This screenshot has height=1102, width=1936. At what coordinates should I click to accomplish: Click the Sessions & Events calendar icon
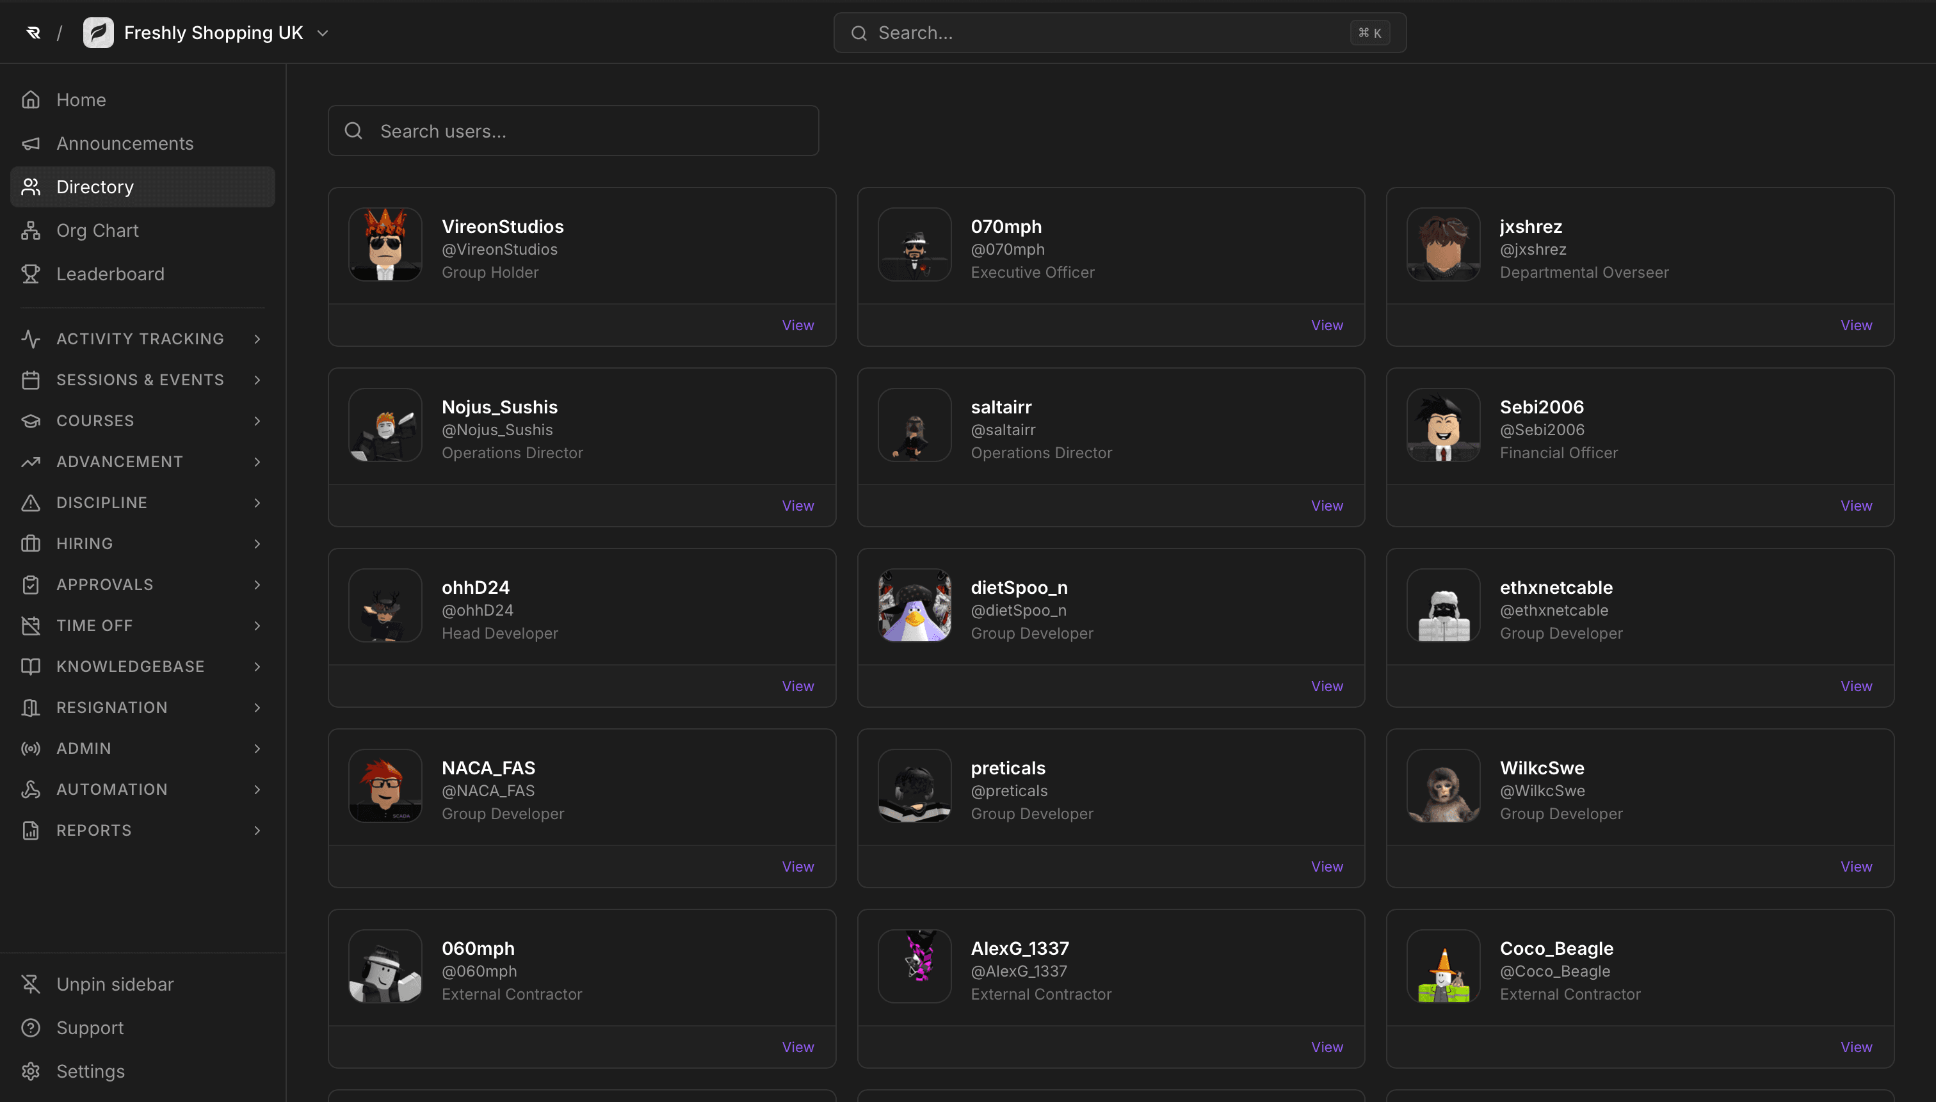click(x=31, y=380)
